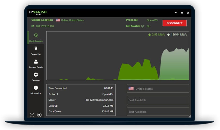
Task: Click the Time Connected value 00:01:43
Action: (x=109, y=88)
